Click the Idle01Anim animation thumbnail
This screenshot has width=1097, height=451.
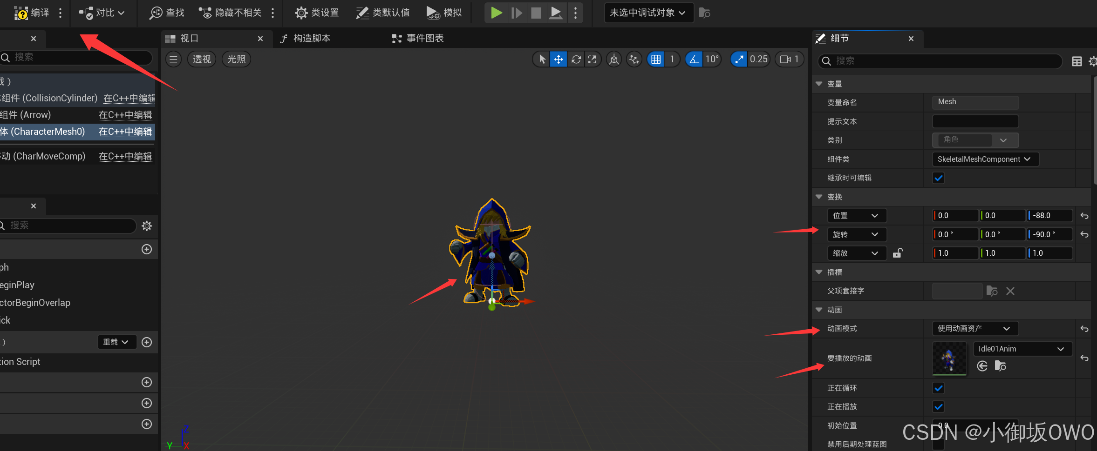point(949,358)
